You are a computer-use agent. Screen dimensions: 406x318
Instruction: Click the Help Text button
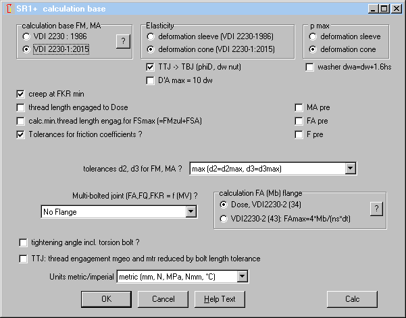[220, 298]
